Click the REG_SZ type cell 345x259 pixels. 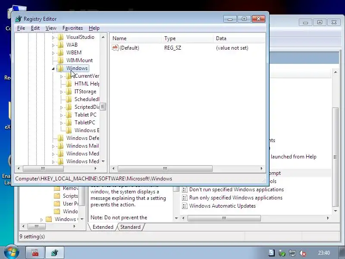(173, 48)
